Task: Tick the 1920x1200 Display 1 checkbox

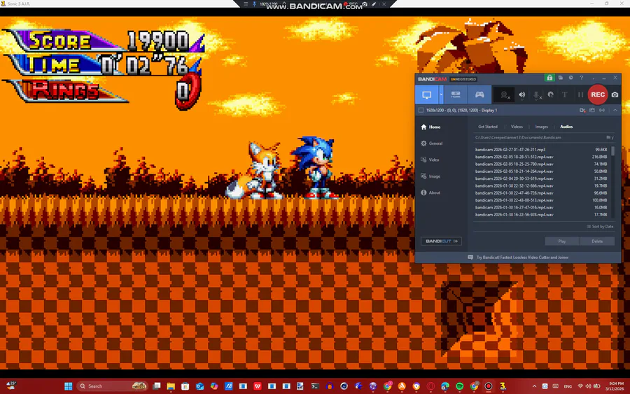Action: coord(421,110)
